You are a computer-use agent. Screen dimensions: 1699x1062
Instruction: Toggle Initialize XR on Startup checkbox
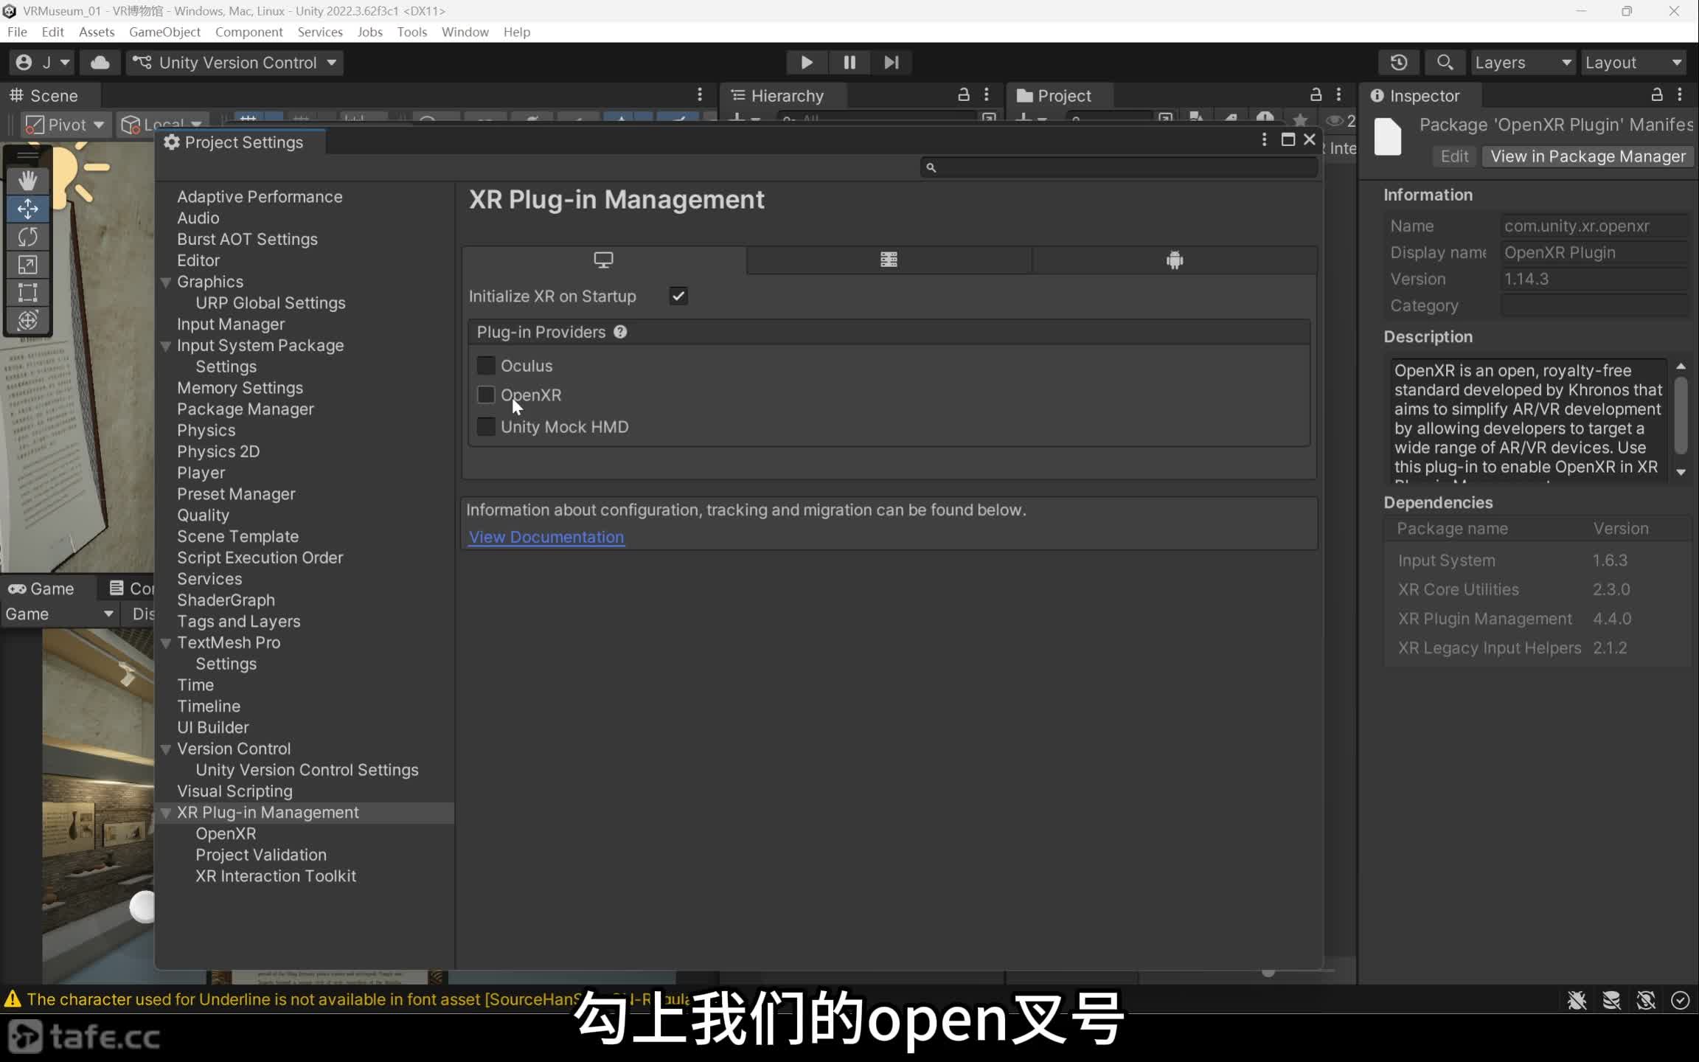tap(678, 296)
